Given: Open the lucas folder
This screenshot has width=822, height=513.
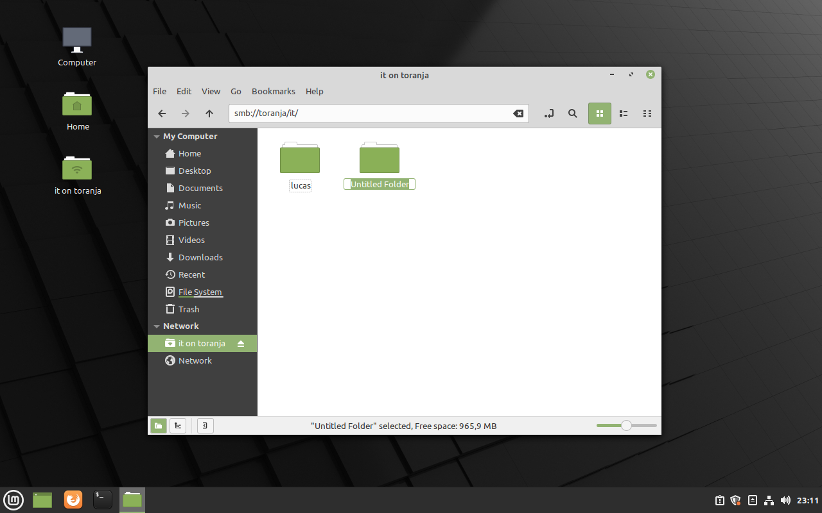Looking at the screenshot, I should (300, 158).
